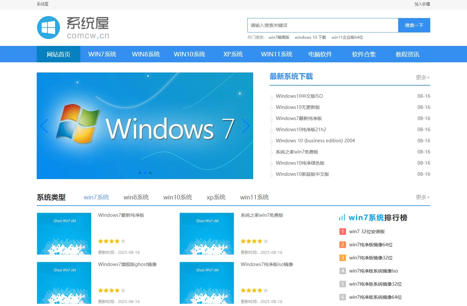This screenshot has width=467, height=306.
Task: Open Windows10纯净绿色版 download link
Action: tap(300, 163)
